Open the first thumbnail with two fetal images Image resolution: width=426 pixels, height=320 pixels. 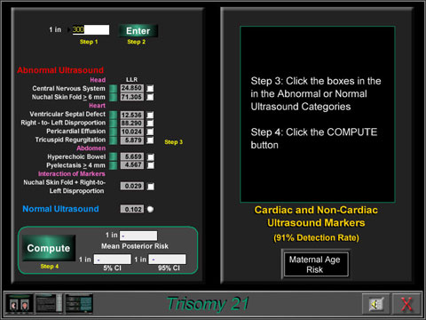(x=20, y=304)
